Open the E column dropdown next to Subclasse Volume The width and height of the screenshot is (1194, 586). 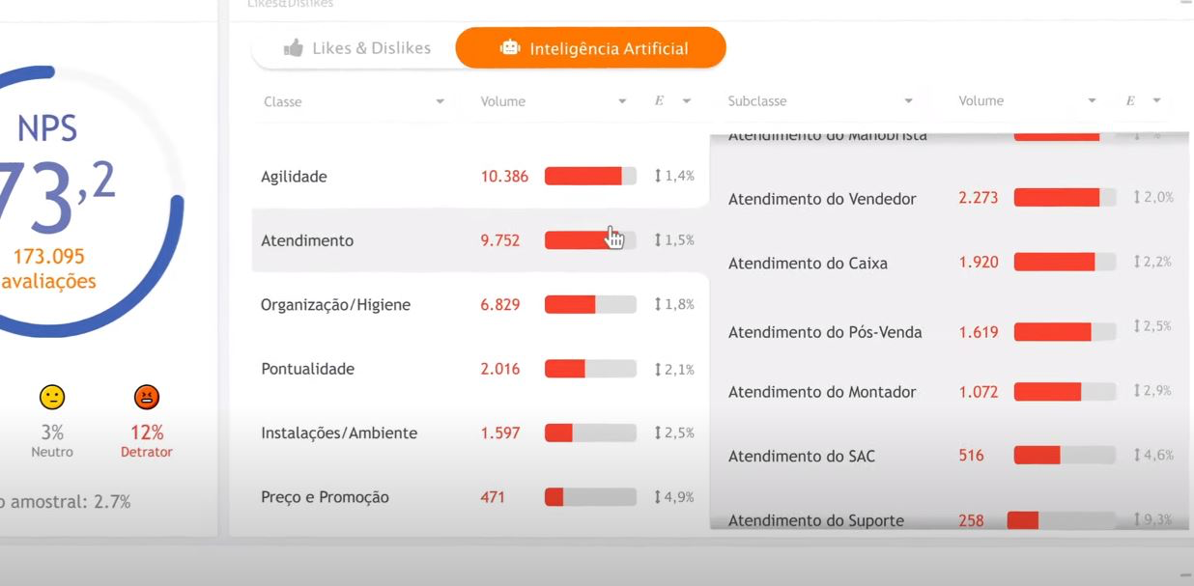1156,101
